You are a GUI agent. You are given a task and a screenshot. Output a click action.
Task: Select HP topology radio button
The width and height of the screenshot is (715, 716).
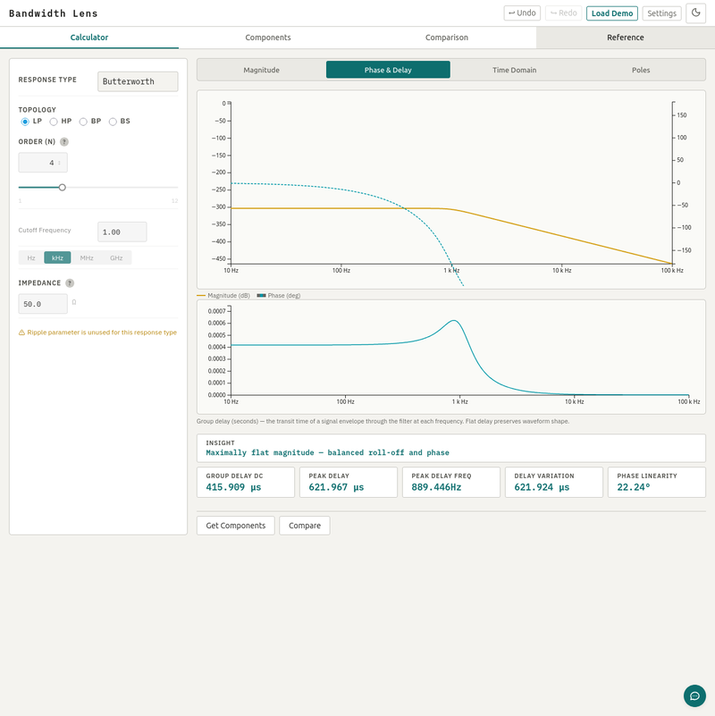click(x=54, y=122)
